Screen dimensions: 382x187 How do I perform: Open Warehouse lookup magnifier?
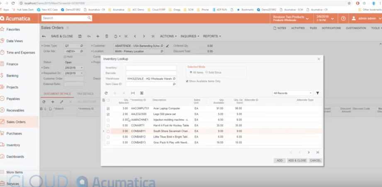click(x=174, y=79)
